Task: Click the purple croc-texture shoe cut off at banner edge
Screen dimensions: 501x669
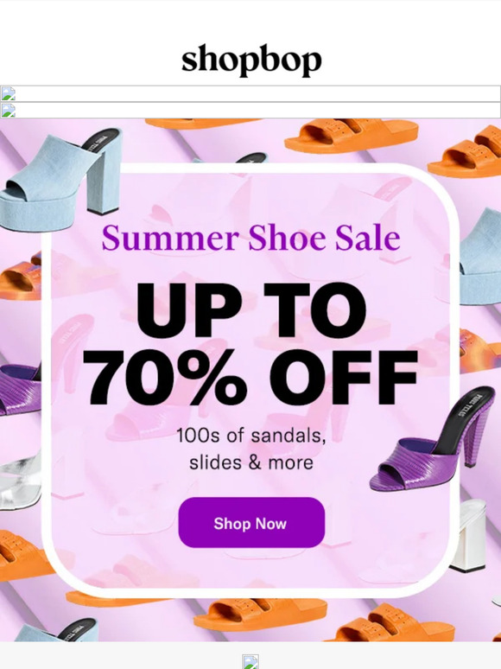Action: coord(21,389)
